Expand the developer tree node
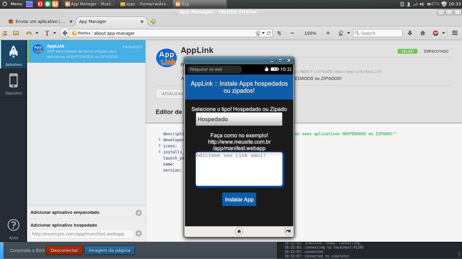This screenshot has width=462, height=259. click(x=160, y=140)
